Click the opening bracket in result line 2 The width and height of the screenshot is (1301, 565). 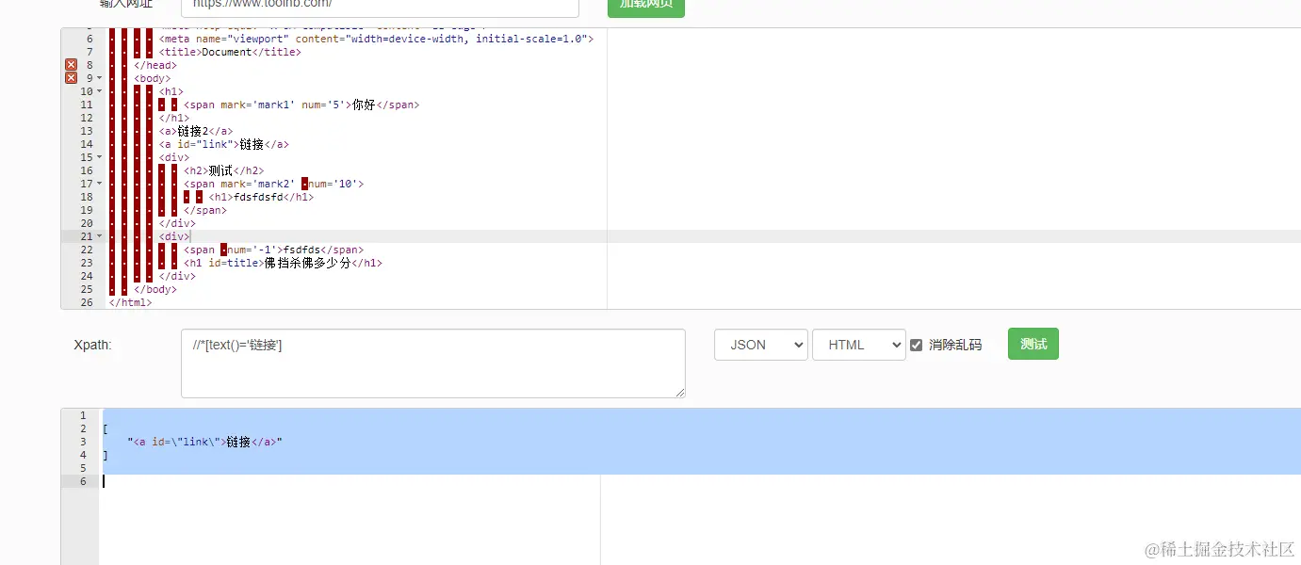point(106,428)
